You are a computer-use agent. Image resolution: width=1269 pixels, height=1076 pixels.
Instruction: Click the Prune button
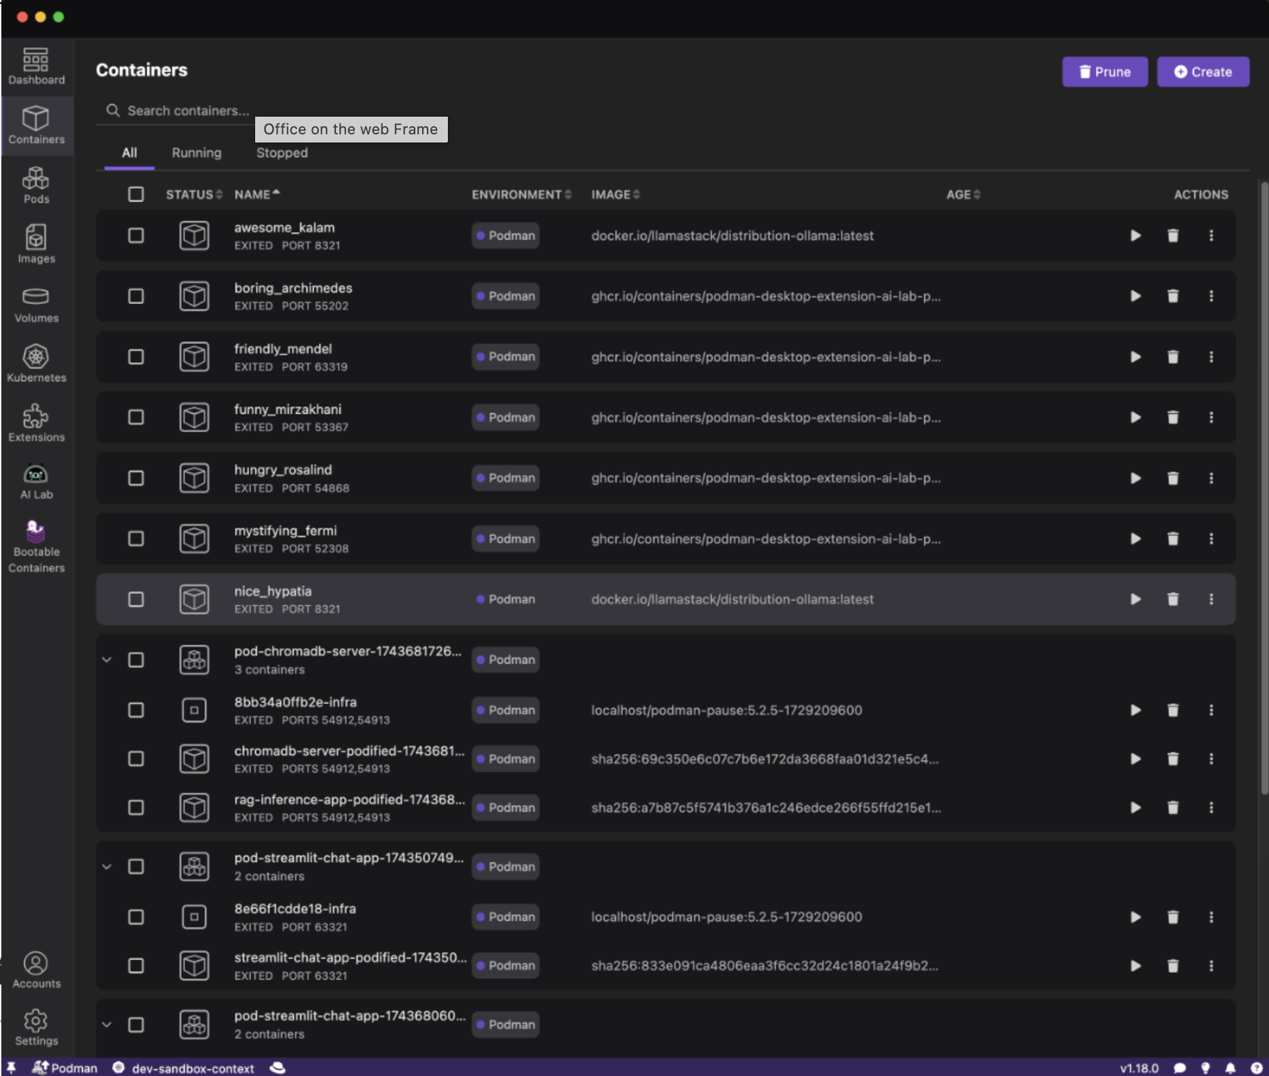point(1104,72)
